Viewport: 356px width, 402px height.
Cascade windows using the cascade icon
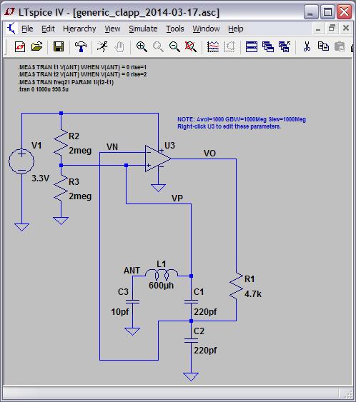(x=268, y=47)
